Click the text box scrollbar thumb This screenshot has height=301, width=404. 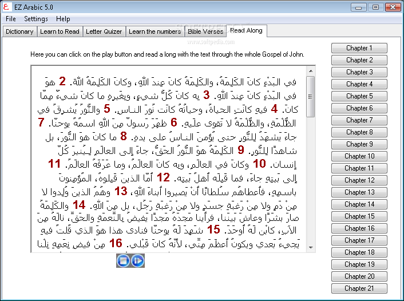(311, 97)
